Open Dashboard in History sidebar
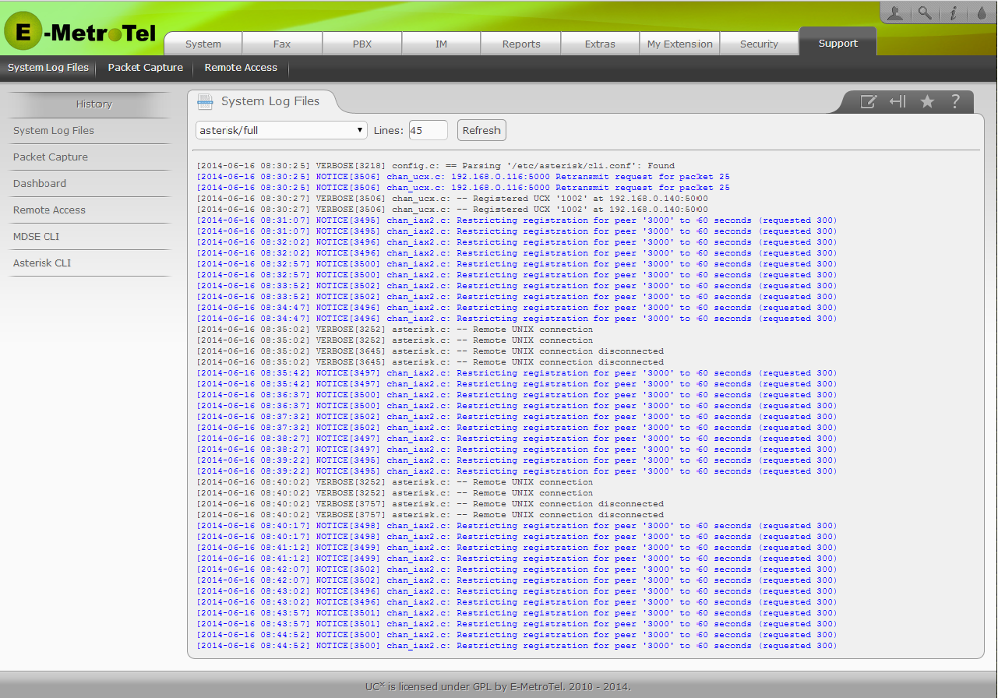This screenshot has width=998, height=698. (90, 184)
